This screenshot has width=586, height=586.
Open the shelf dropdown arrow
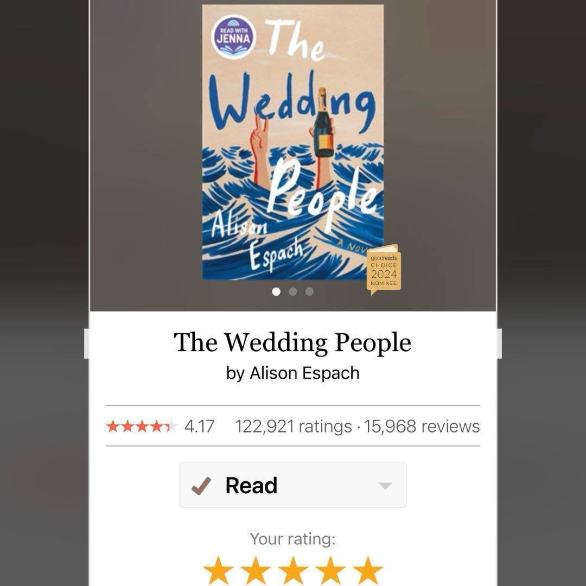(385, 486)
